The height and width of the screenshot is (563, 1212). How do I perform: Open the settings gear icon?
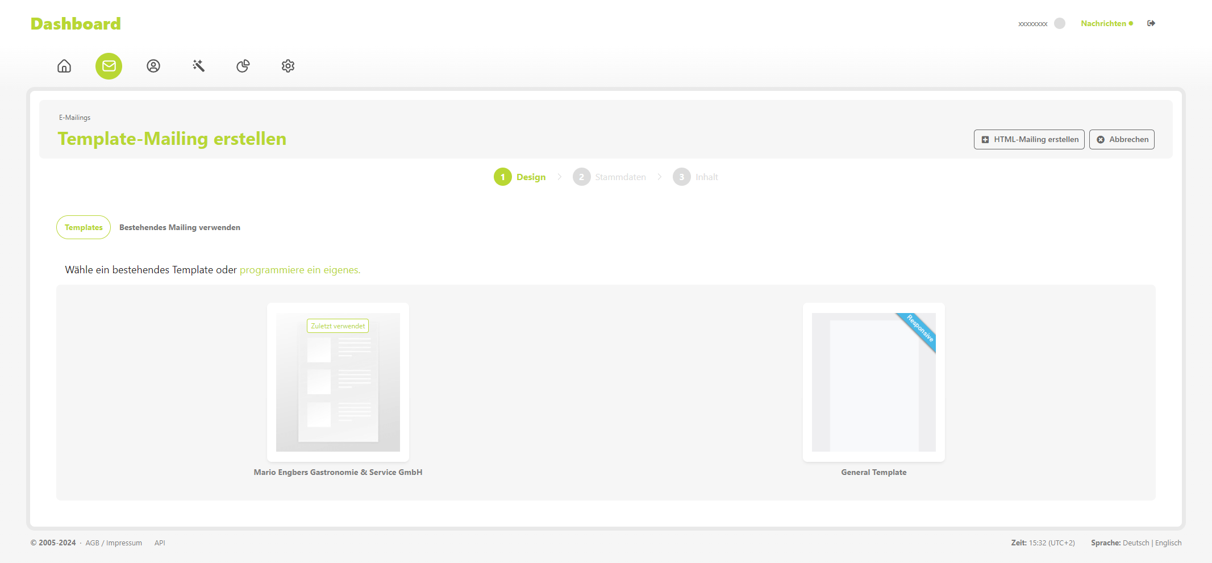(x=288, y=66)
